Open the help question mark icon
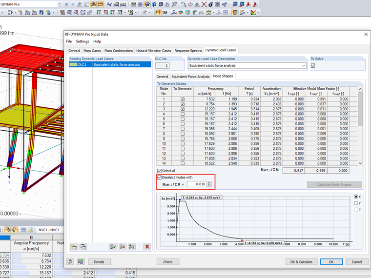The image size is (371, 278). [71, 262]
